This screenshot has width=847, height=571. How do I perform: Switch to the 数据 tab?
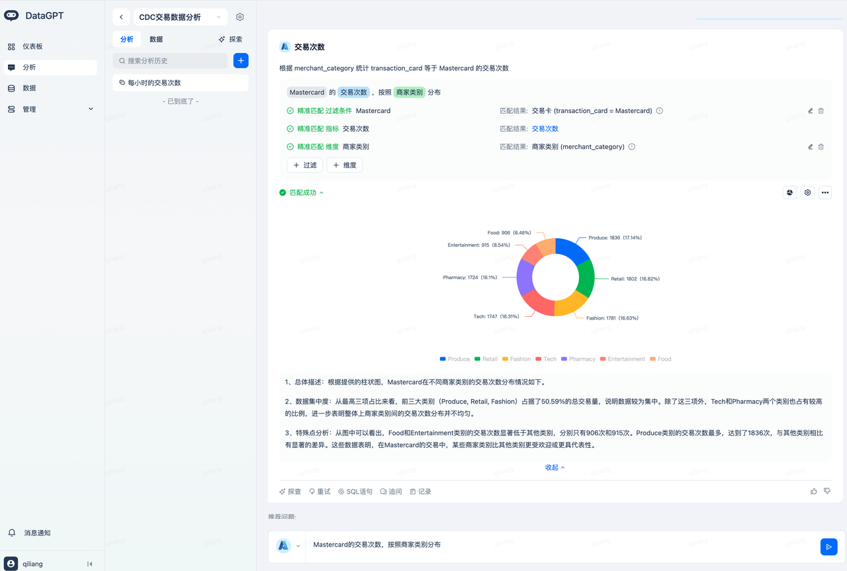pyautogui.click(x=156, y=40)
